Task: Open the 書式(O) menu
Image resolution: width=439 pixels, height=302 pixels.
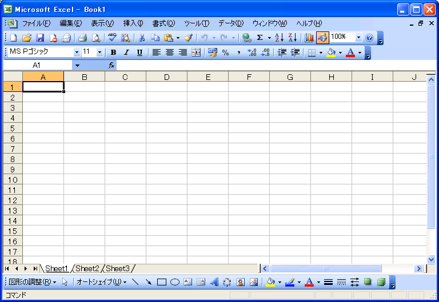Action: click(163, 23)
